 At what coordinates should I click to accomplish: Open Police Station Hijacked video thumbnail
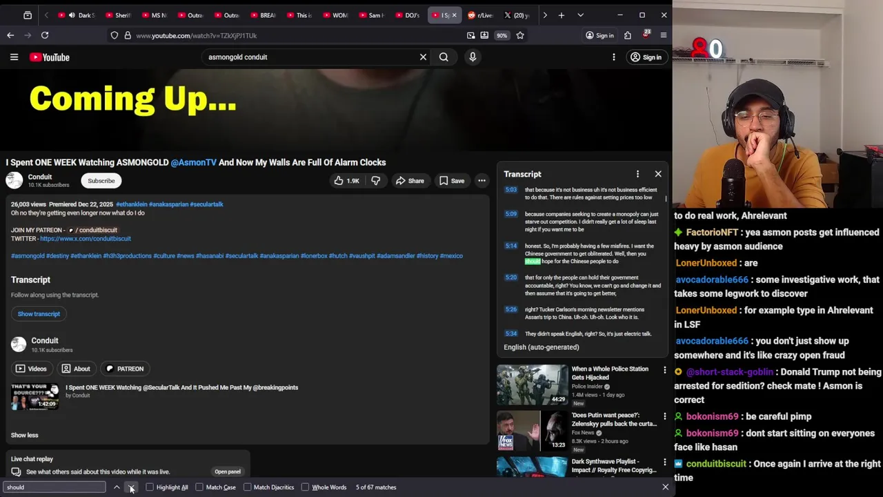pos(532,384)
